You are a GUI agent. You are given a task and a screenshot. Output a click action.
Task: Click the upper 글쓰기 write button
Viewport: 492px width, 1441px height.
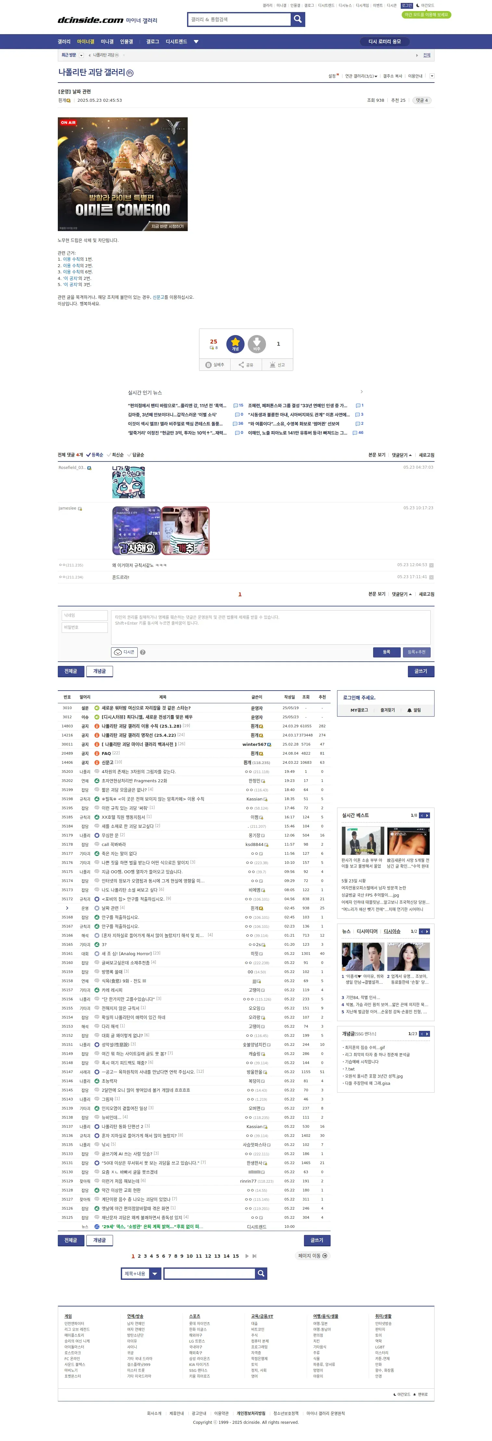[x=421, y=671]
